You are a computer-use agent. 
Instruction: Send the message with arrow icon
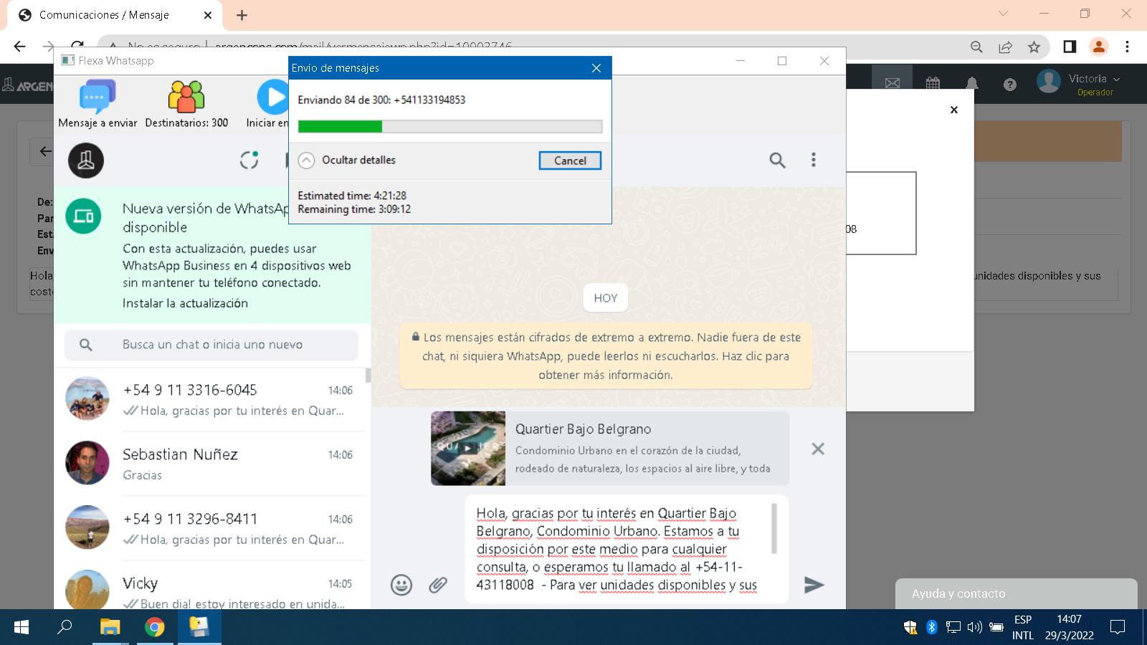click(814, 585)
